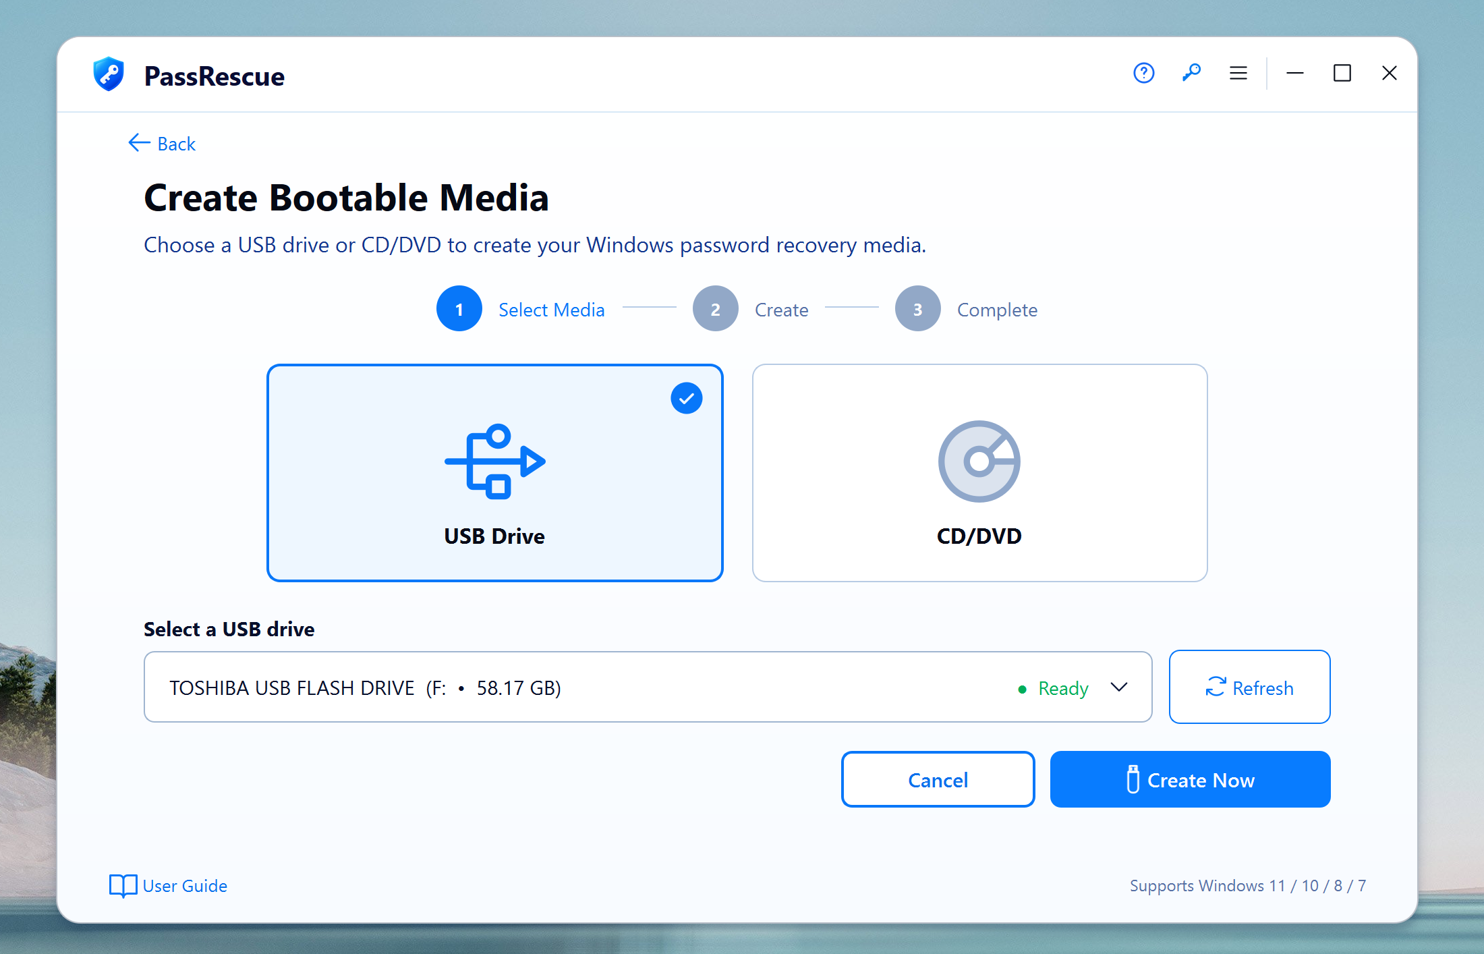Click the 'Supports Windows 11 / 10 / 8 / 7' text

pyautogui.click(x=1248, y=885)
